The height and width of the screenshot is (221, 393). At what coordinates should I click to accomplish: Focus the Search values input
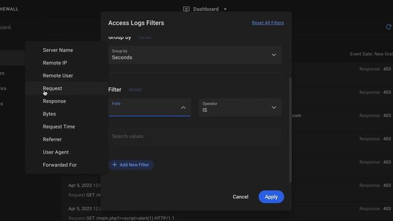(x=195, y=136)
